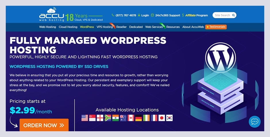Screen dimensions: 270x137
Task: Open the Web Hosting menu
Action: (47, 27)
